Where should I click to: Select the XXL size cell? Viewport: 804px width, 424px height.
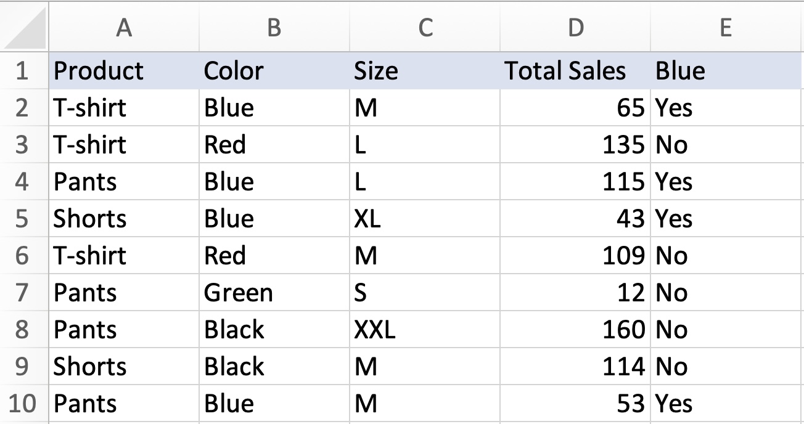tap(425, 330)
